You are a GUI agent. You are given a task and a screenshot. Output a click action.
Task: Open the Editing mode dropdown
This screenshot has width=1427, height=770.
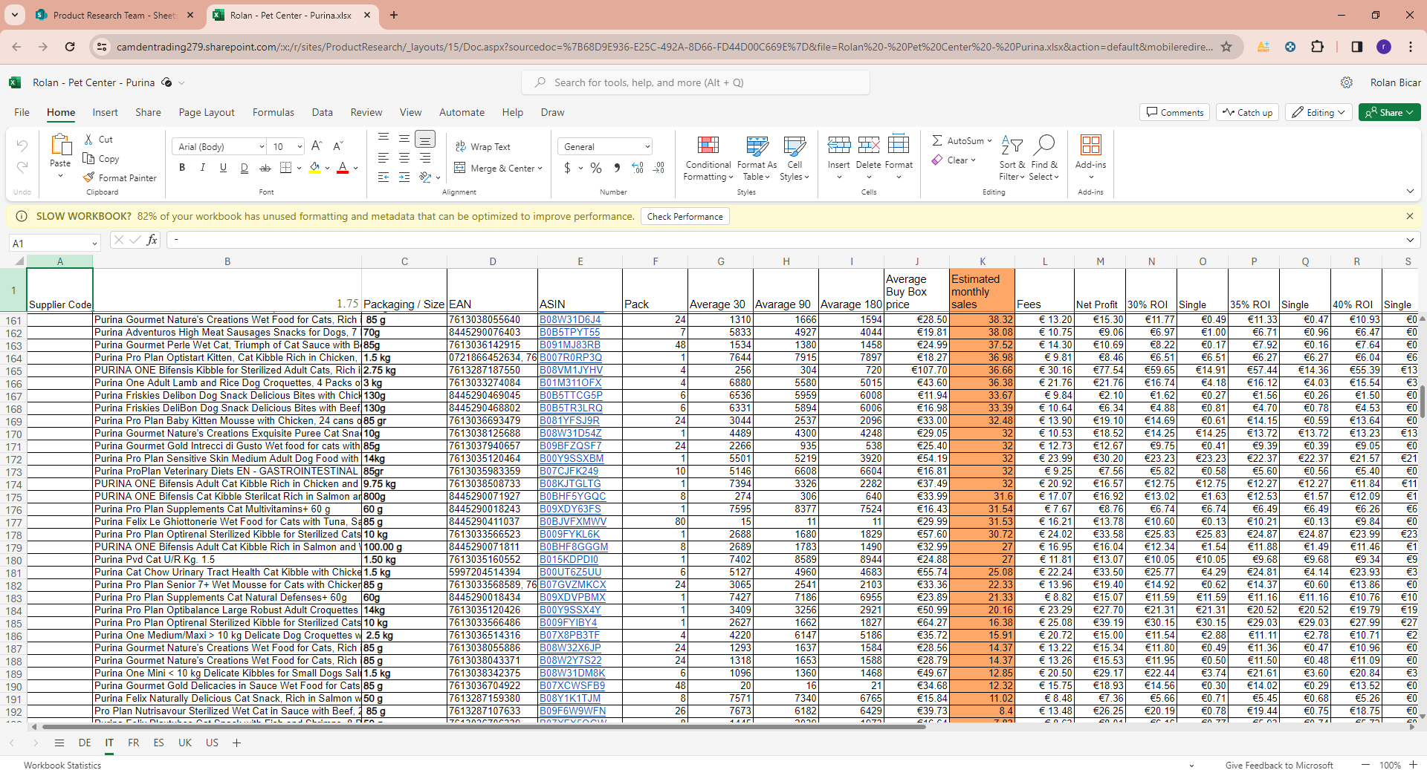click(x=1318, y=113)
